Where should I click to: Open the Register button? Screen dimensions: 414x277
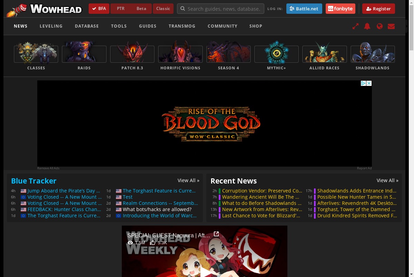pos(378,9)
